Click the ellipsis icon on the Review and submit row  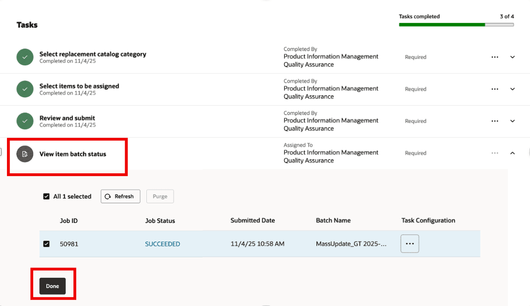495,121
